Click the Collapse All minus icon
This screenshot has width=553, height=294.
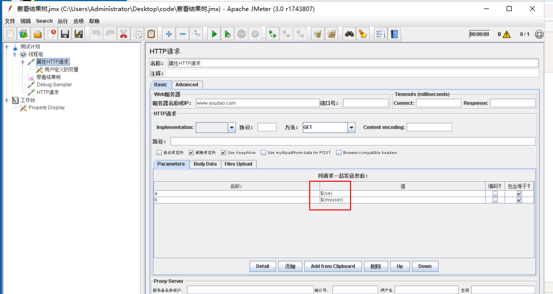(182, 34)
